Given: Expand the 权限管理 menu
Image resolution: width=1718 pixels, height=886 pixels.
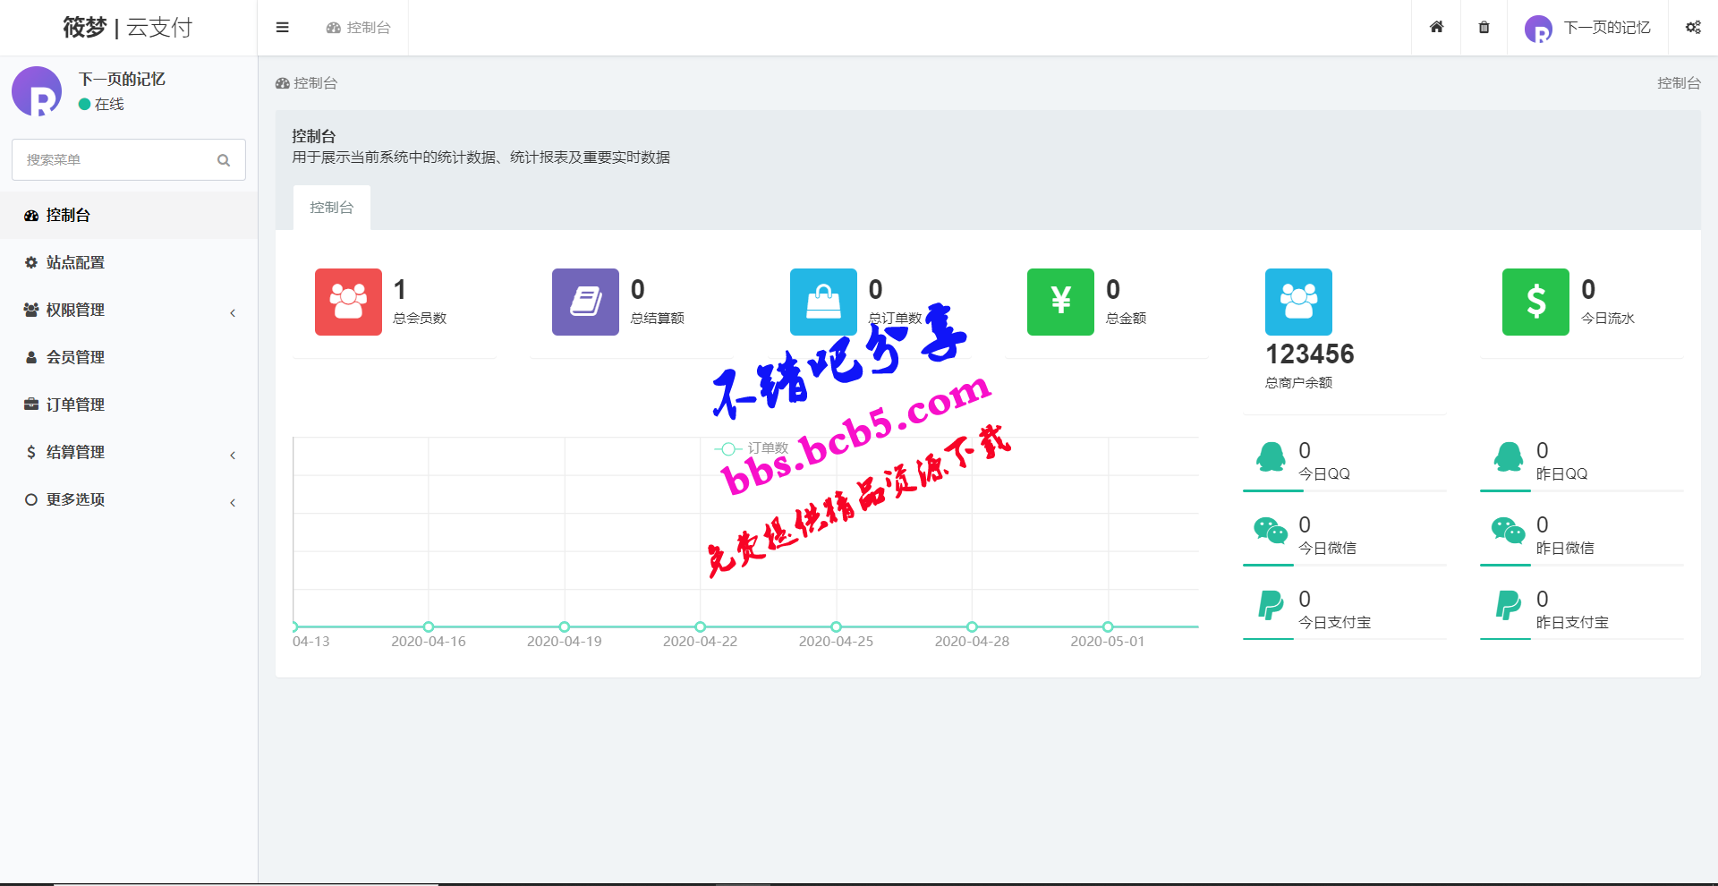Looking at the screenshot, I should click(129, 310).
